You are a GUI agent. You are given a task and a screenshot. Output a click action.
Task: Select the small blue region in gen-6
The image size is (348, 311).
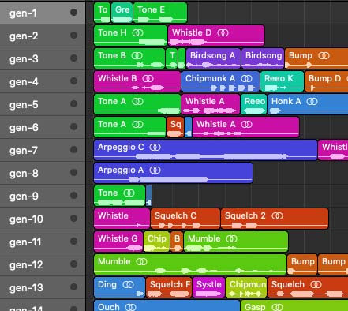[188, 127]
